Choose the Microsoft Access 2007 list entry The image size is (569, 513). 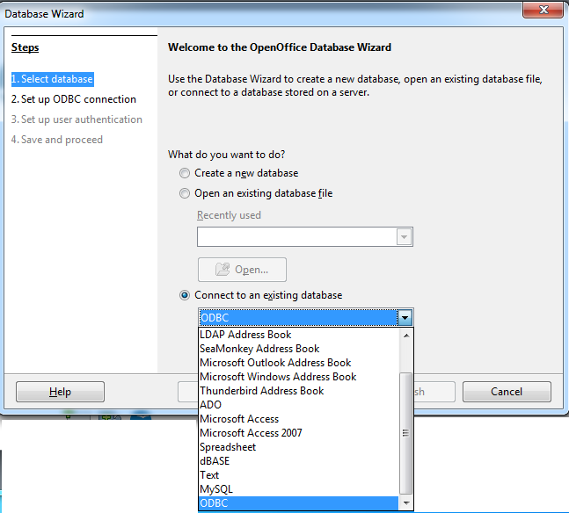coord(298,433)
